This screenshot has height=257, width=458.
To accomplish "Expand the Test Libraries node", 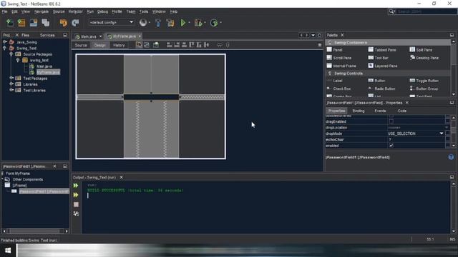I will coord(11,90).
